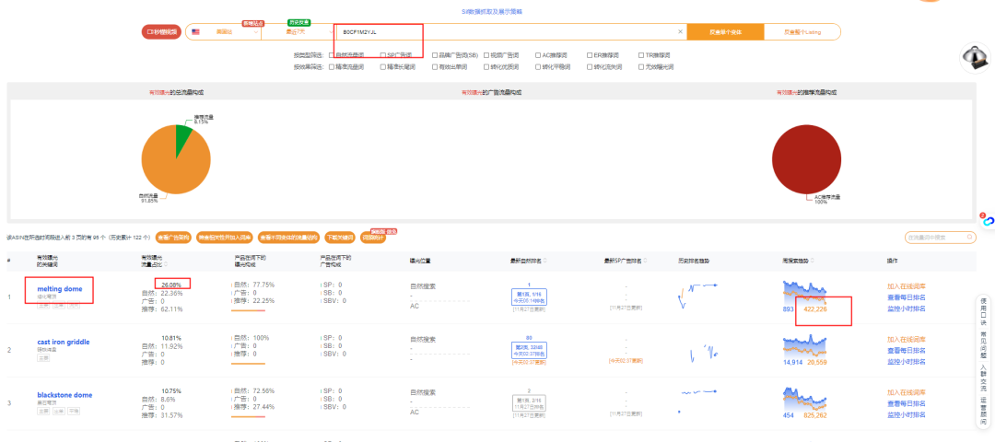Click the 历史反查 green badge above time dropdown

pyautogui.click(x=298, y=21)
